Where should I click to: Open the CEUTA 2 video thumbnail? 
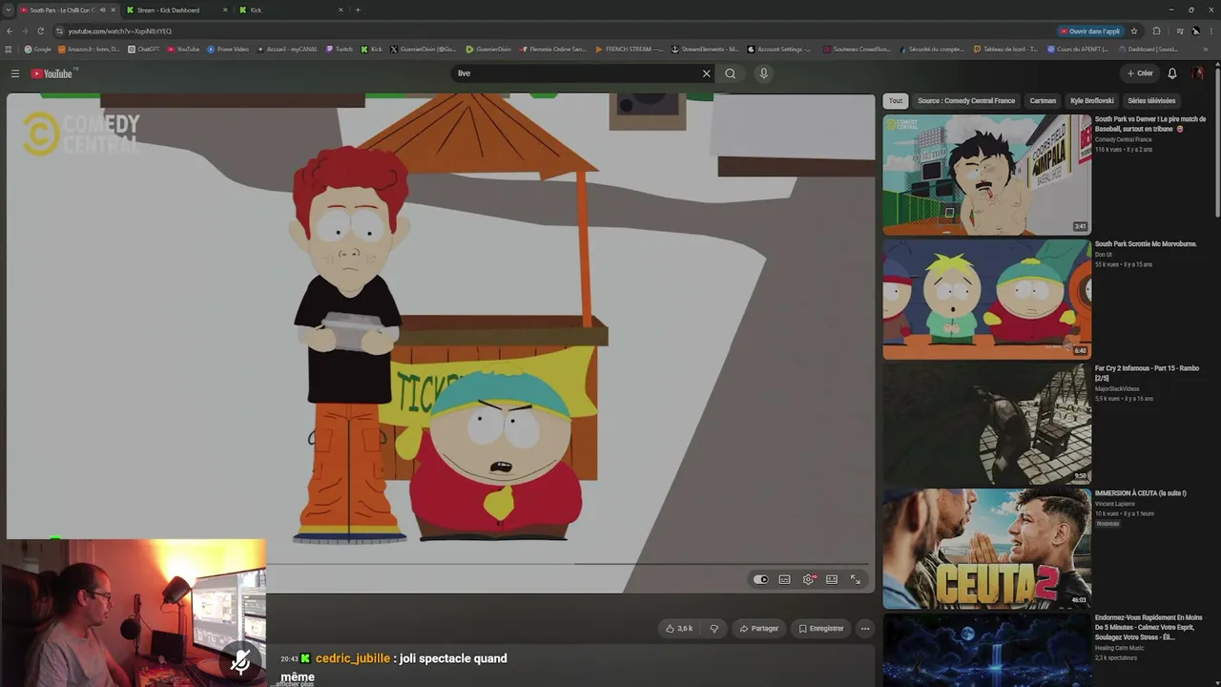[x=986, y=549]
